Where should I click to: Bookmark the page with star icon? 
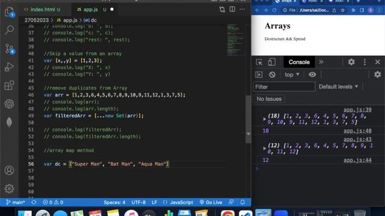(x=343, y=10)
